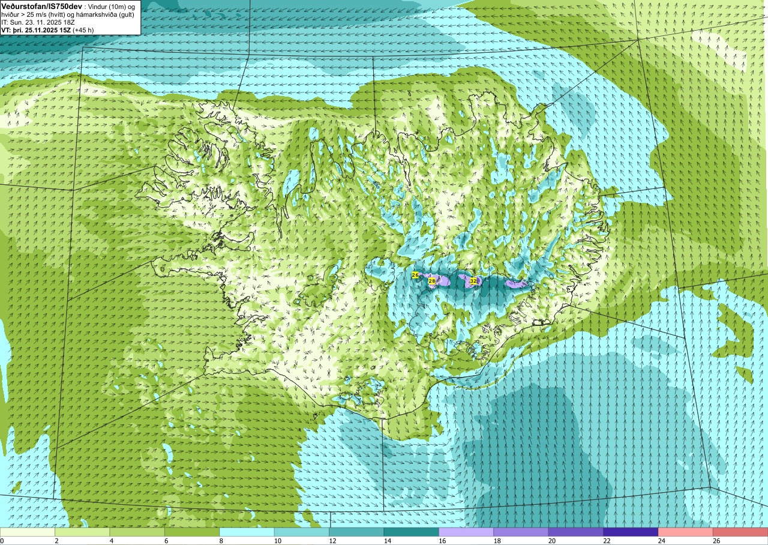768x545 pixels.
Task: Select the 12–14 m/s legend color swatch
Action: tap(356, 532)
